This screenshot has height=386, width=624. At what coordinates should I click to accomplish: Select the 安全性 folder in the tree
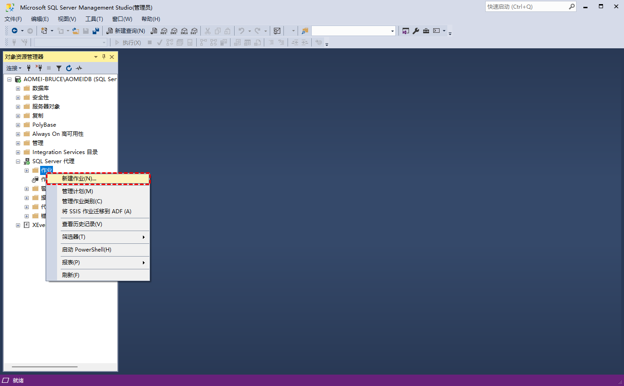coord(40,98)
